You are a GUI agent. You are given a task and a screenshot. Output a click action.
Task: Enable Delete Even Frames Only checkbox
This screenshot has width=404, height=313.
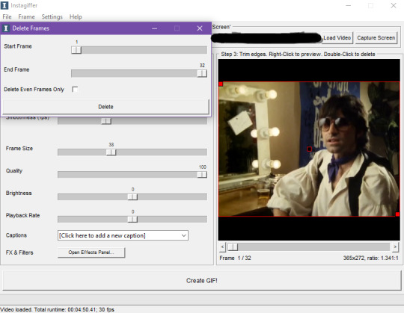75,89
